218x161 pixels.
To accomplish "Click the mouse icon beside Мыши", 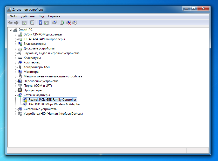I will click(20, 76).
